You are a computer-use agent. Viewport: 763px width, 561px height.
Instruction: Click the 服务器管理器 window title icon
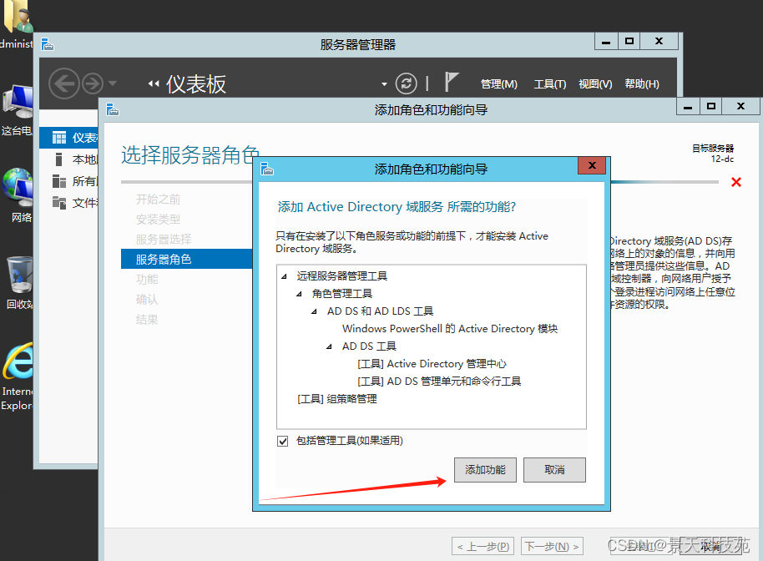pyautogui.click(x=48, y=44)
